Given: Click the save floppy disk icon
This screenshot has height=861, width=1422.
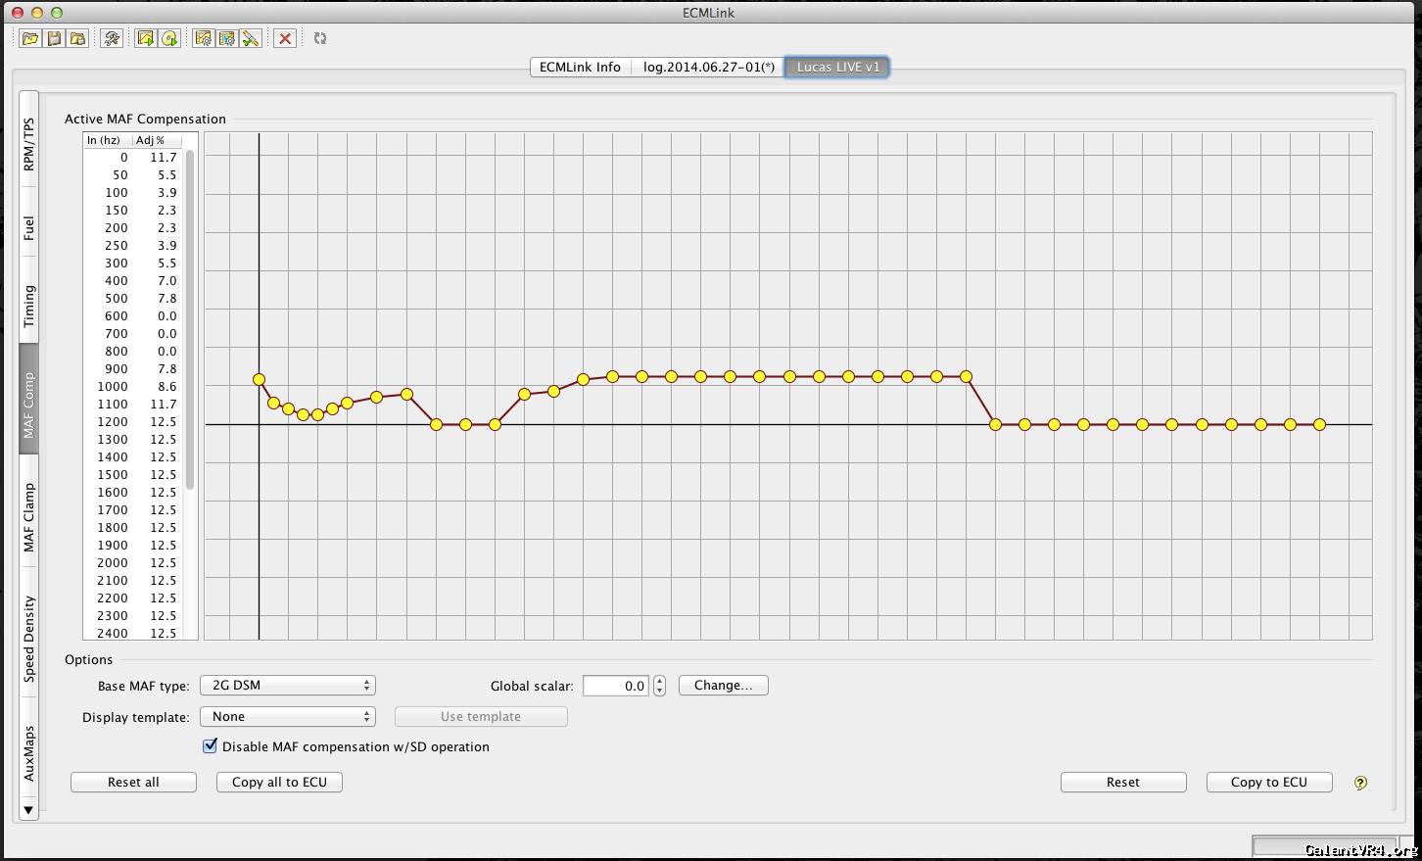Looking at the screenshot, I should 54,38.
